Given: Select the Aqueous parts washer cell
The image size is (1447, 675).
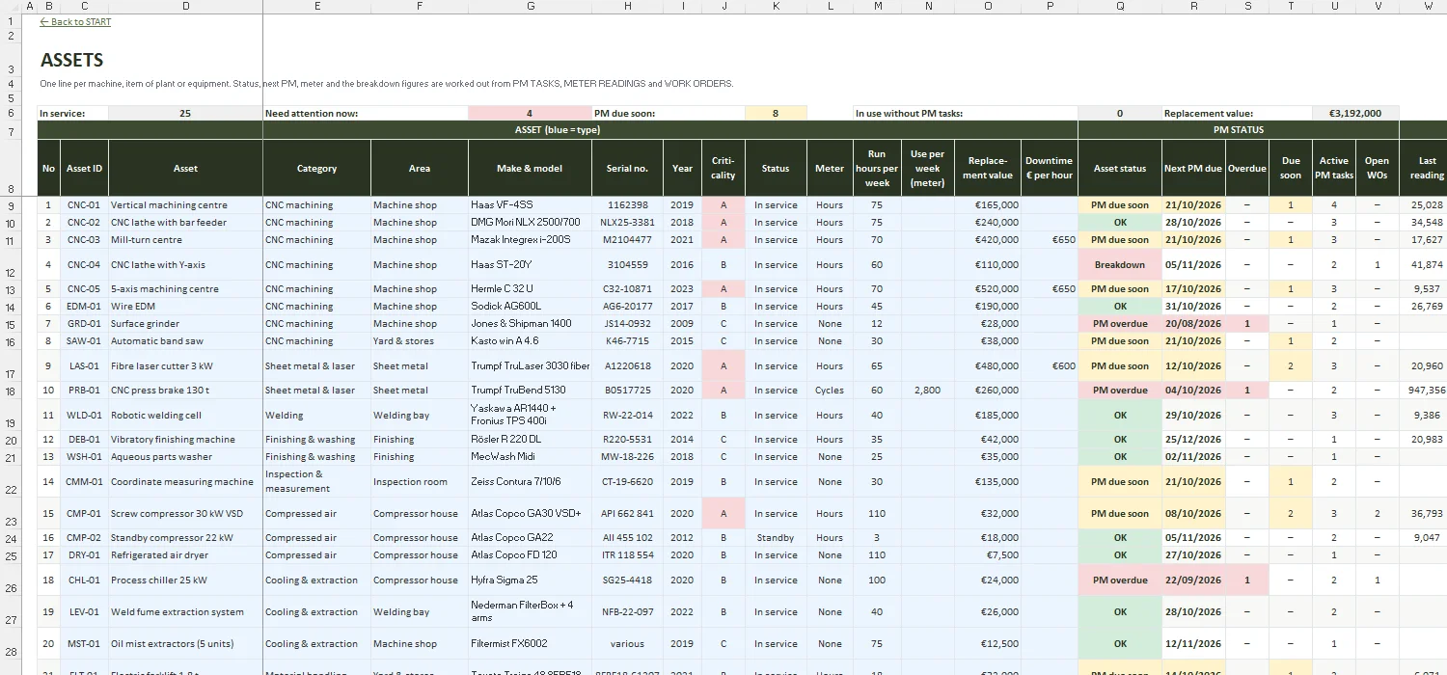Looking at the screenshot, I should [185, 457].
